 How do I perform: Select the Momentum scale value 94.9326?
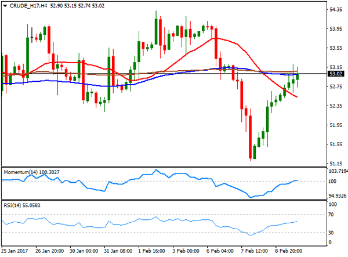coord(338,196)
